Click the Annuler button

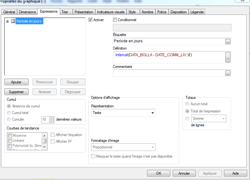(x=184, y=173)
